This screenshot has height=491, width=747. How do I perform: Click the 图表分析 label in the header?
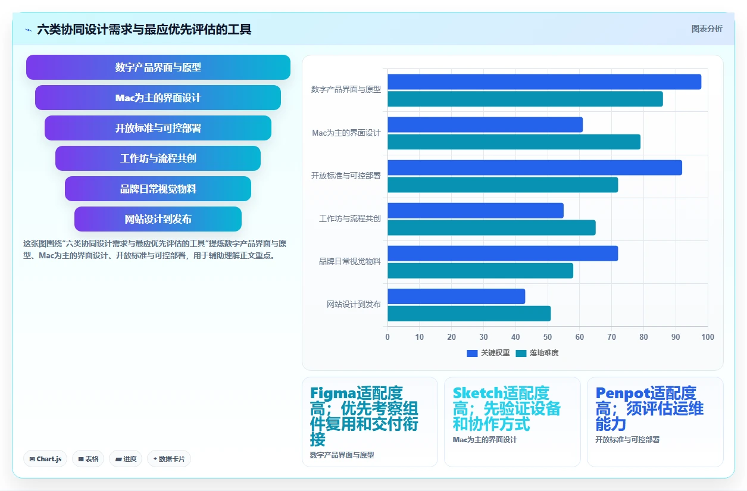707,29
